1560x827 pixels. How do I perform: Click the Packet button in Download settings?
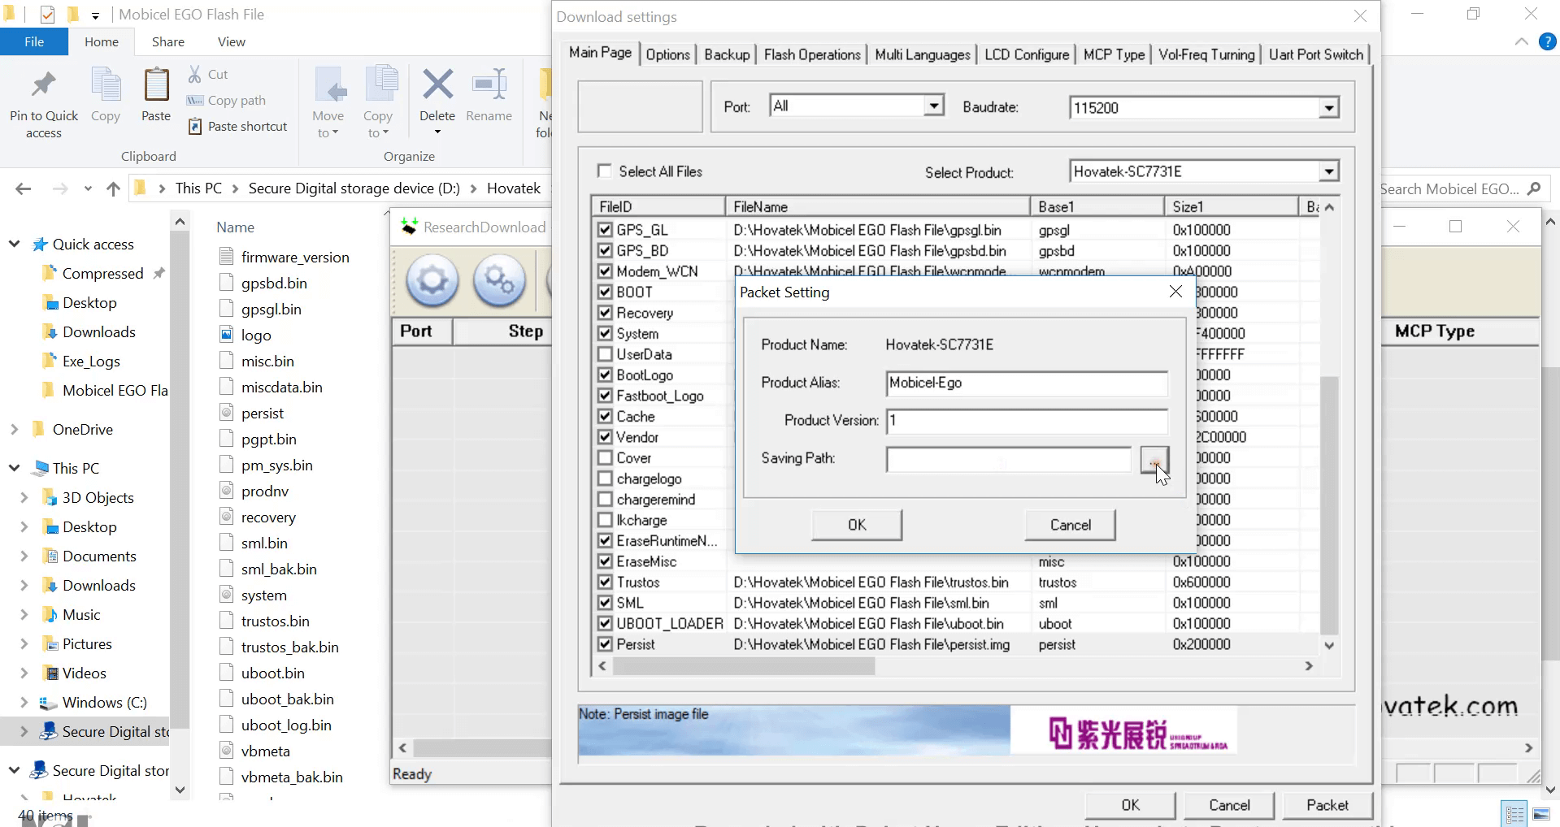(1327, 805)
